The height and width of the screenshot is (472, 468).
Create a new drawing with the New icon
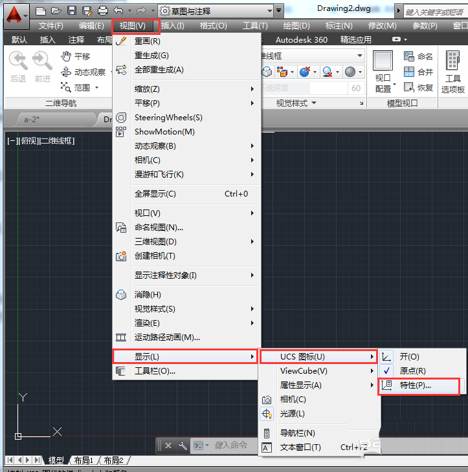coord(41,11)
